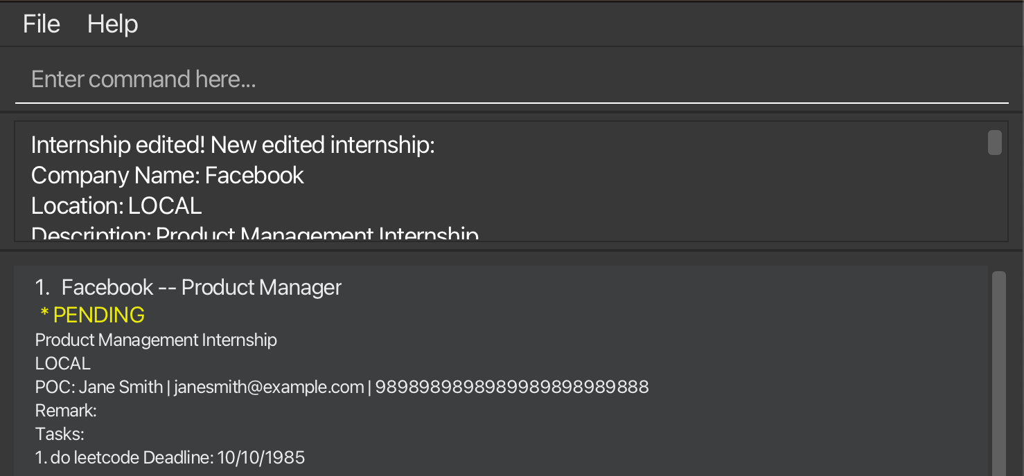Select the Company Name: Facebook line

(x=167, y=175)
